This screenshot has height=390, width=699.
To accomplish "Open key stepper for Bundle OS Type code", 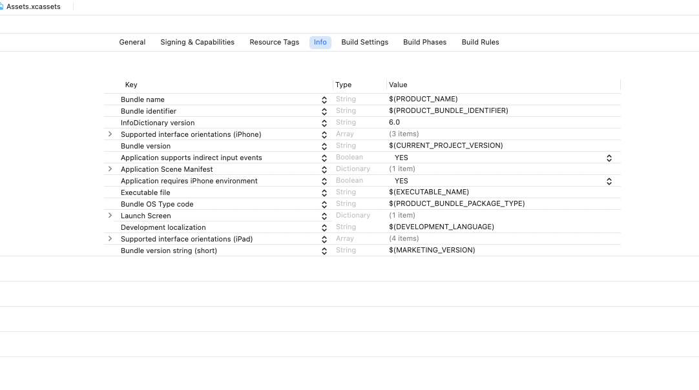I will pyautogui.click(x=324, y=204).
